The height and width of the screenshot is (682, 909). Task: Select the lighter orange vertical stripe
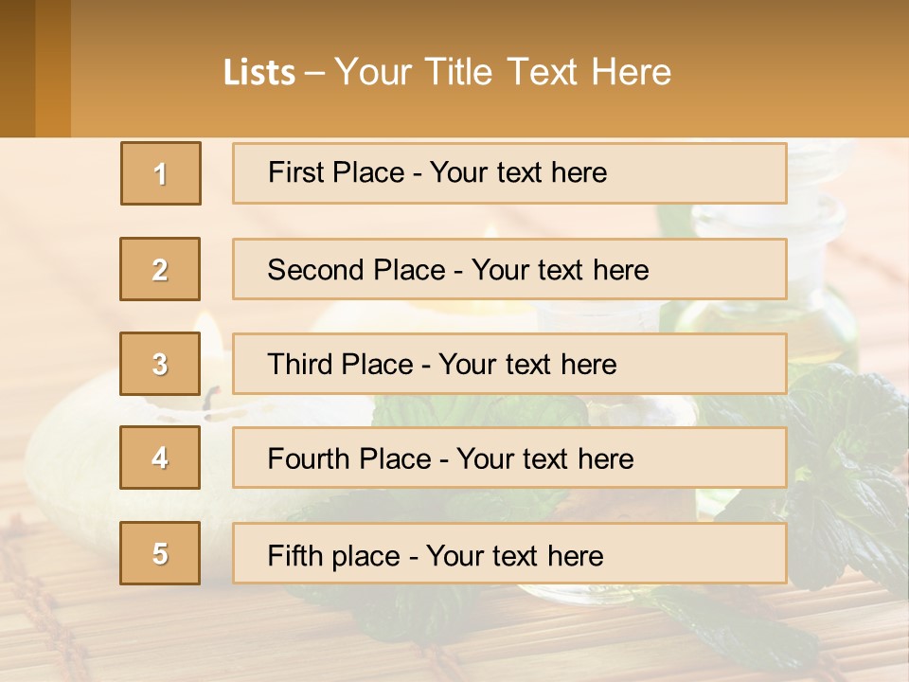pos(53,68)
